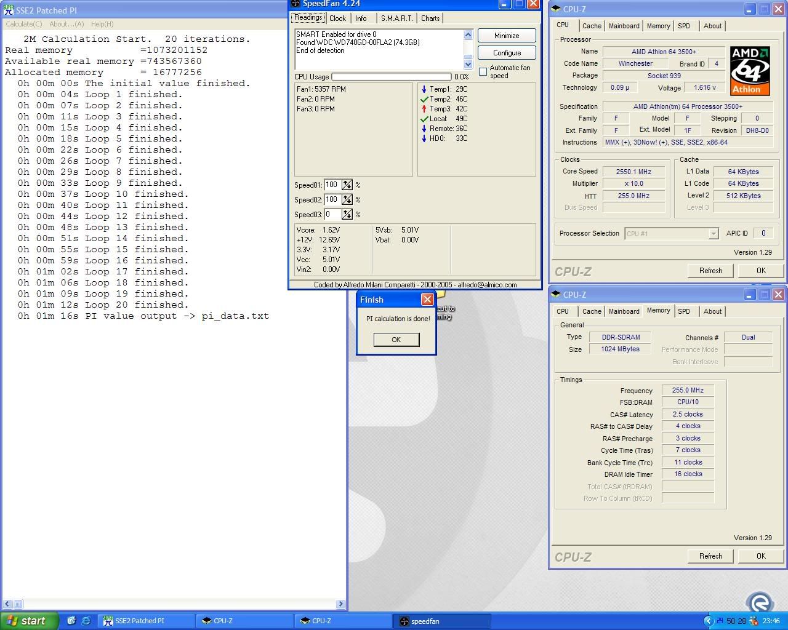Open the Windows Start menu
The height and width of the screenshot is (630, 788).
click(29, 621)
